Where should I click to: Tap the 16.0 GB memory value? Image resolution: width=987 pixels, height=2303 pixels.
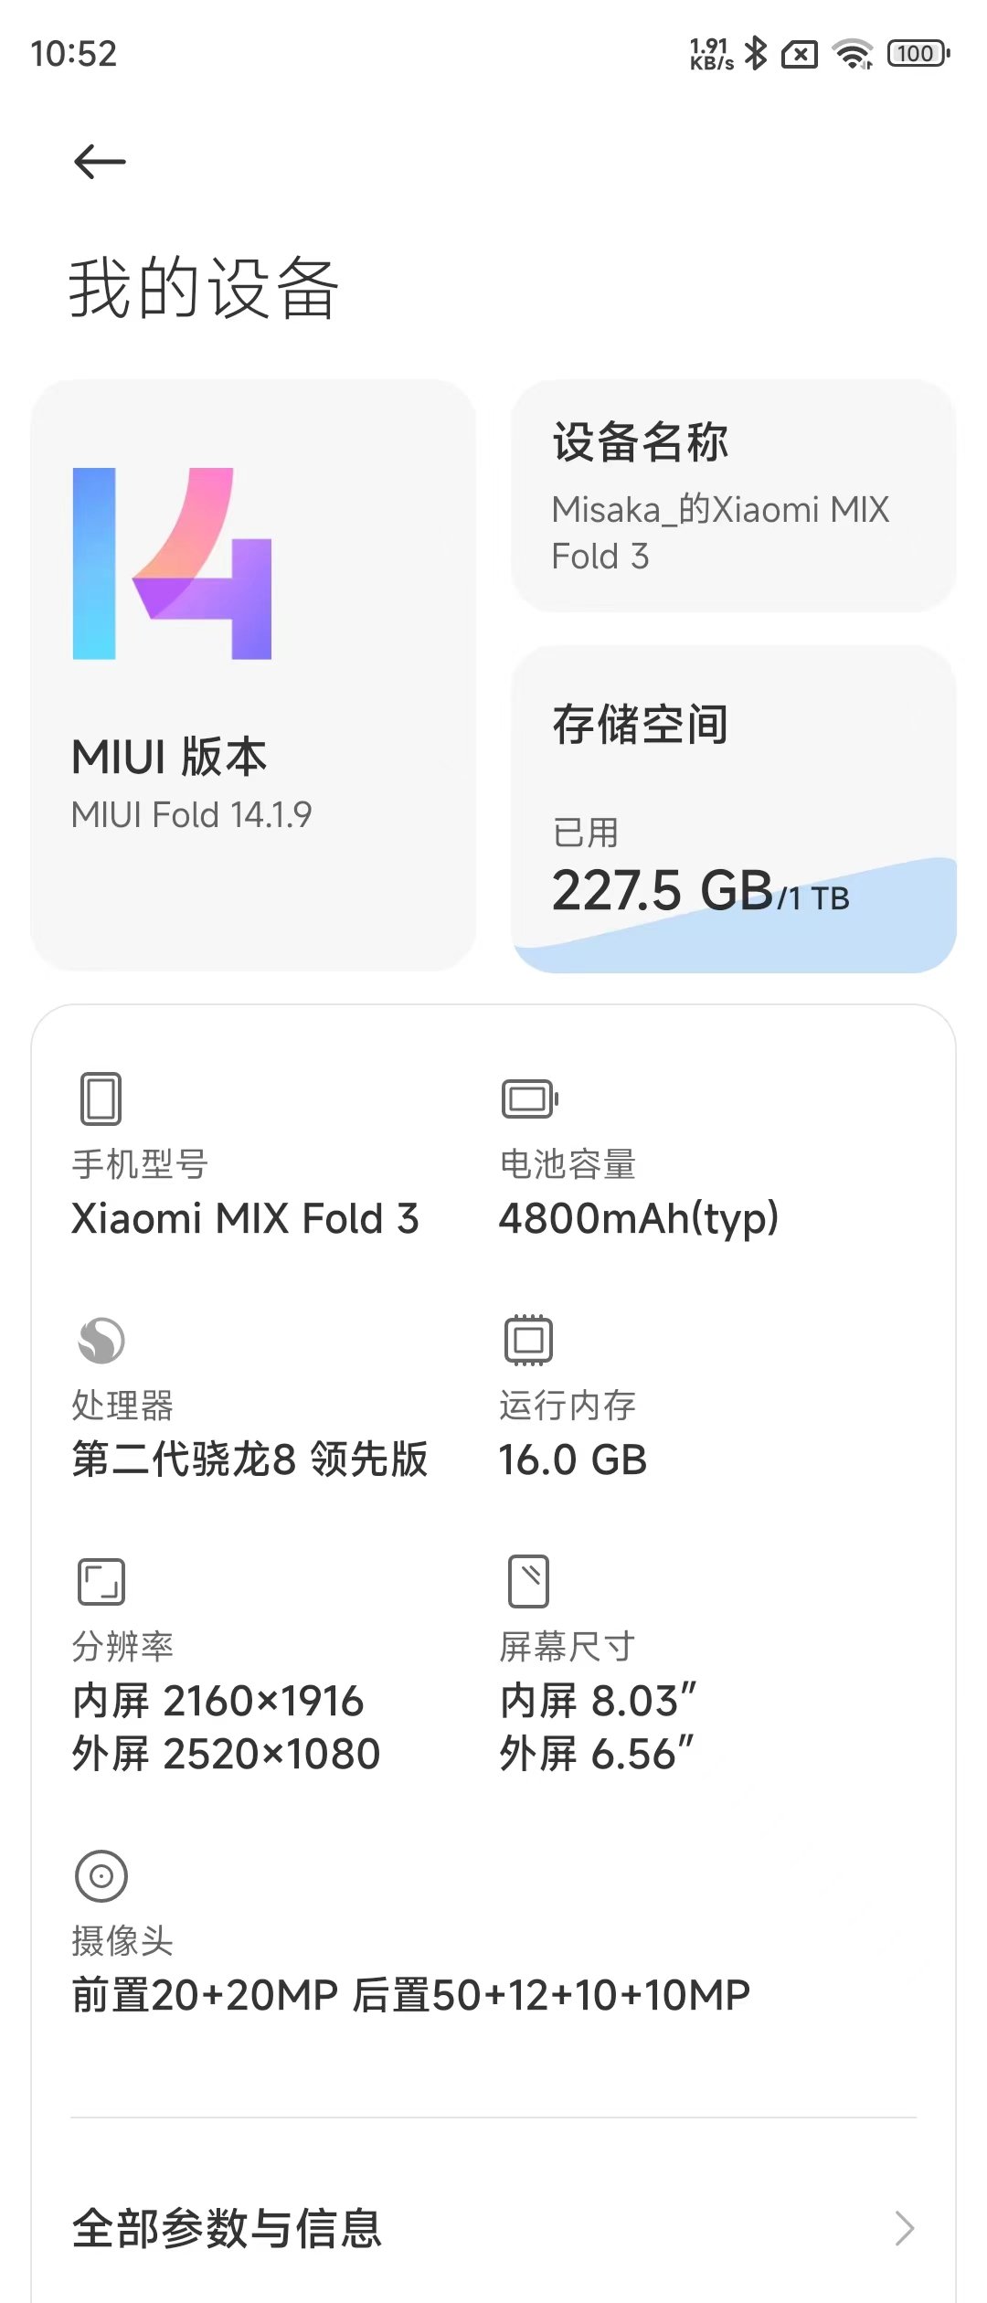(x=573, y=1459)
